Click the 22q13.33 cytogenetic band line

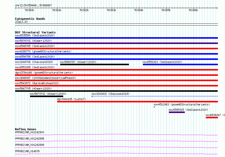[x=116, y=25]
